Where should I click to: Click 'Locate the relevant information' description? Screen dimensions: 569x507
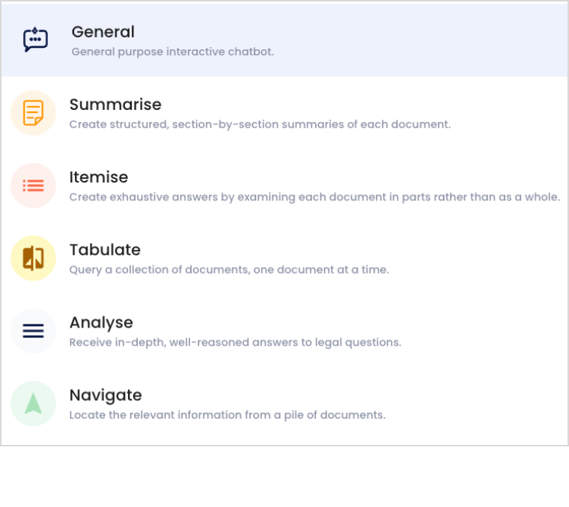click(x=227, y=415)
